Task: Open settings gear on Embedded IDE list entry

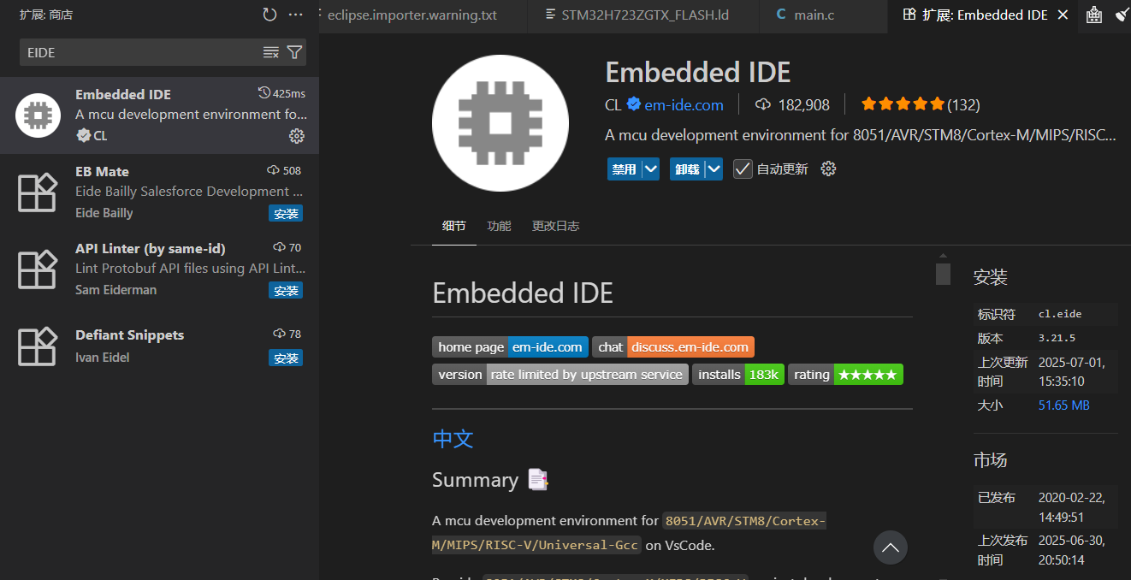Action: (296, 135)
